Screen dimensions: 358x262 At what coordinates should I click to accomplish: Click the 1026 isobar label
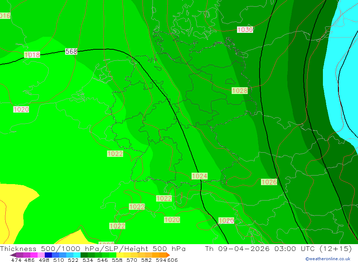269,182
